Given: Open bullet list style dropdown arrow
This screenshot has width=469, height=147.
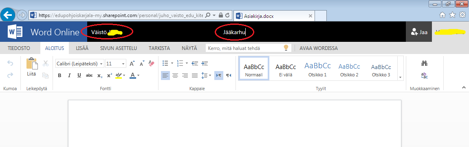Looking at the screenshot, I should (x=172, y=63).
